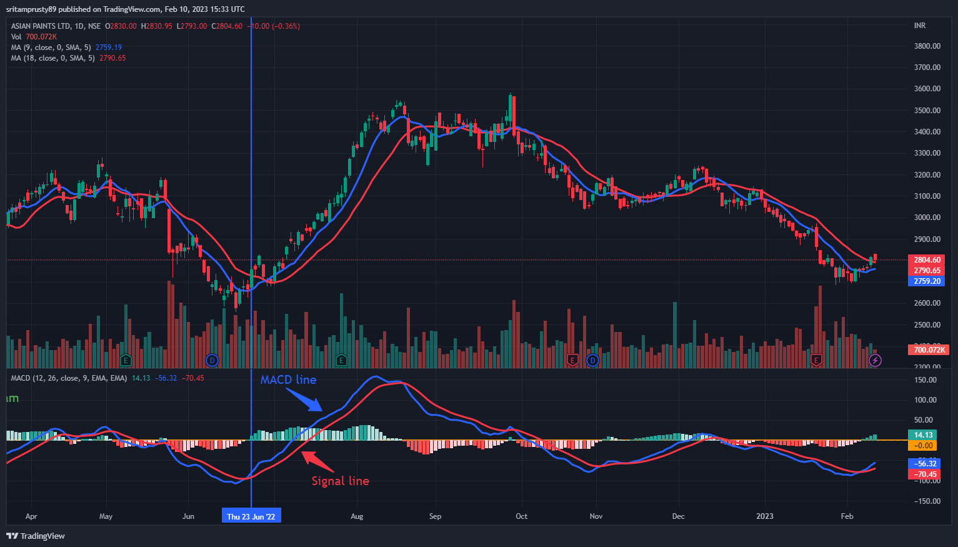Image resolution: width=958 pixels, height=547 pixels.
Task: Select the MACD (12, 26, close, 9, EMA, EMA) legend
Action: pyautogui.click(x=69, y=378)
